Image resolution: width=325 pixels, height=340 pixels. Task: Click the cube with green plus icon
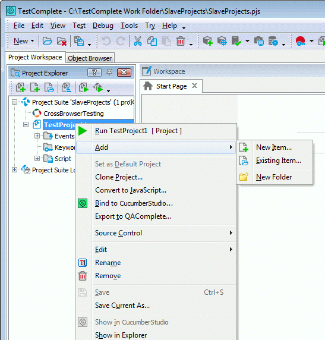[208, 41]
